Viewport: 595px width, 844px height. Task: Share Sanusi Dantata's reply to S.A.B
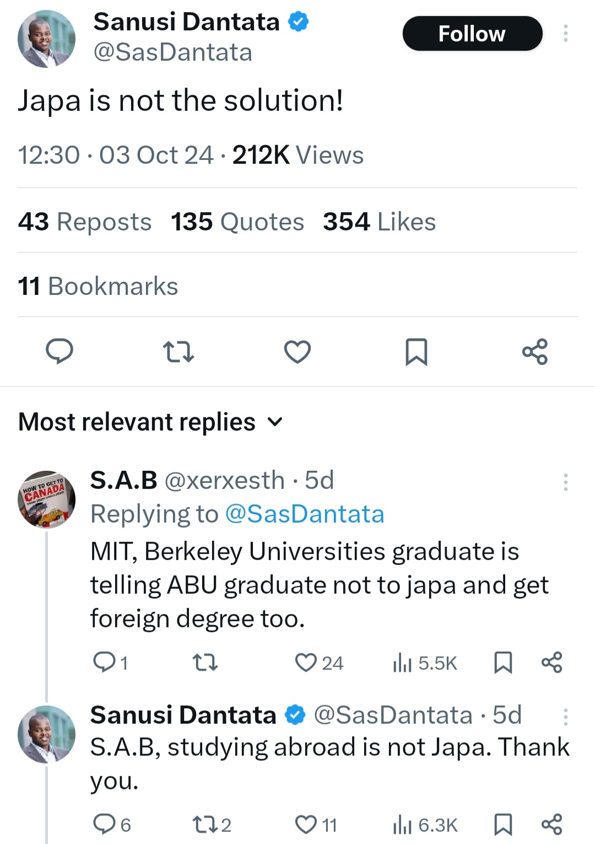click(x=551, y=824)
